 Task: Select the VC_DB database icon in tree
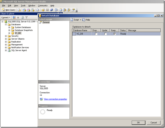click(x=12, y=33)
